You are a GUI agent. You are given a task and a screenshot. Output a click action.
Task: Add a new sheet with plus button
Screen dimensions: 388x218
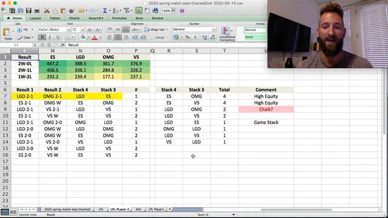coord(170,210)
